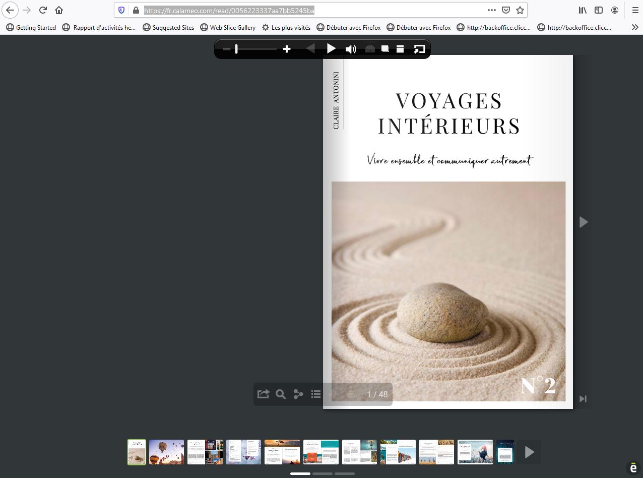Open search within the publication

[x=281, y=394]
